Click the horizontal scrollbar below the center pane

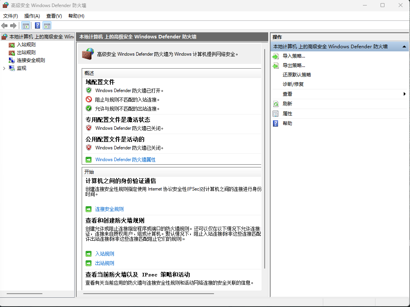(x=148, y=294)
